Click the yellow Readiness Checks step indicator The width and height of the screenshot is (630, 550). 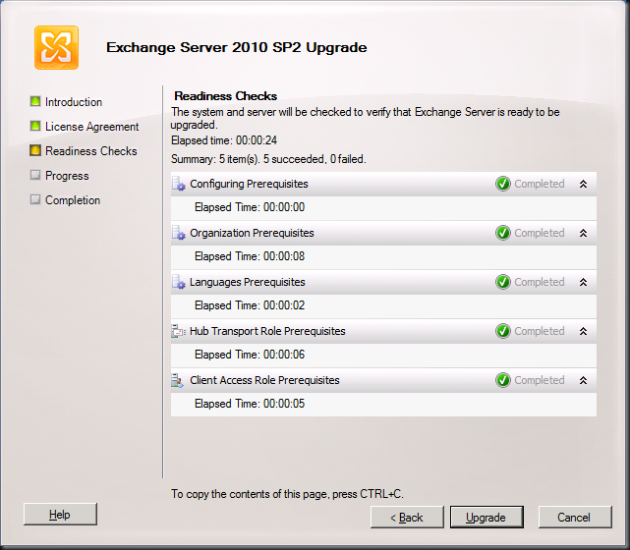[35, 150]
